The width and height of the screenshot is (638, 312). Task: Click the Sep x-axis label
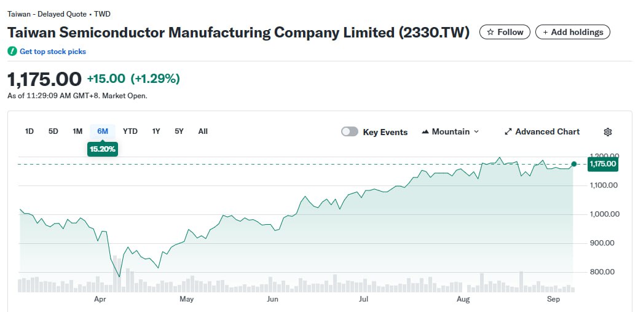(x=553, y=299)
